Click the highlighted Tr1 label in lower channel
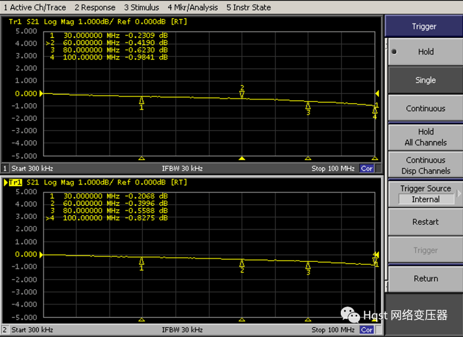Viewport: 463px width, 337px height. [x=15, y=182]
